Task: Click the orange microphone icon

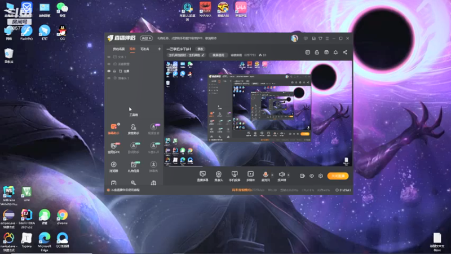Action: tap(266, 174)
